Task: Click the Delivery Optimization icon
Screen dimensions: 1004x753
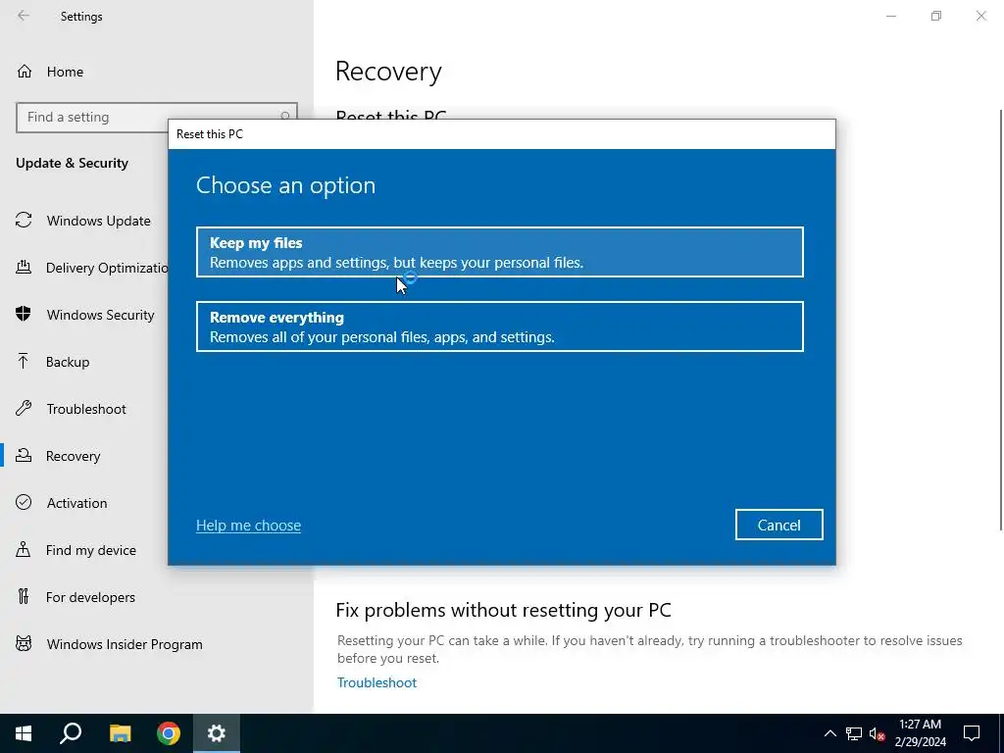Action: (x=24, y=267)
